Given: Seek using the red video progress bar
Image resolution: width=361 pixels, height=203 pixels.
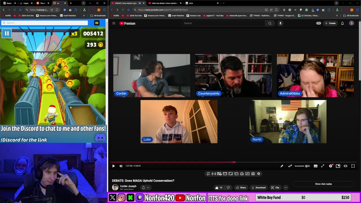Looking at the screenshot, I should click(234, 162).
